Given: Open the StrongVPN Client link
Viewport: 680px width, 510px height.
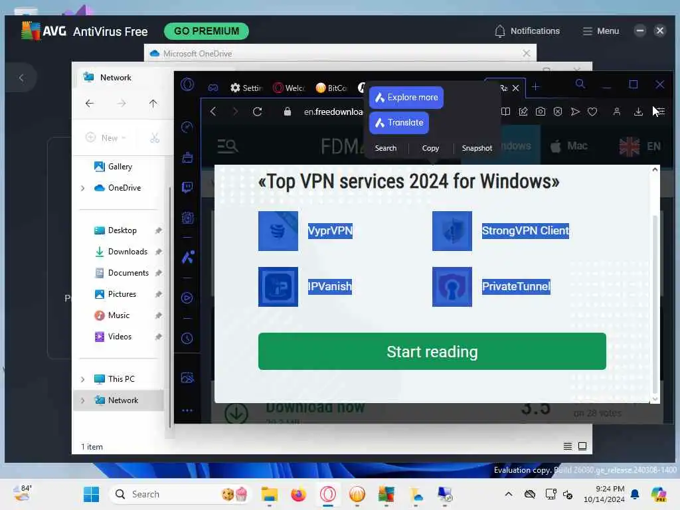Looking at the screenshot, I should point(525,230).
